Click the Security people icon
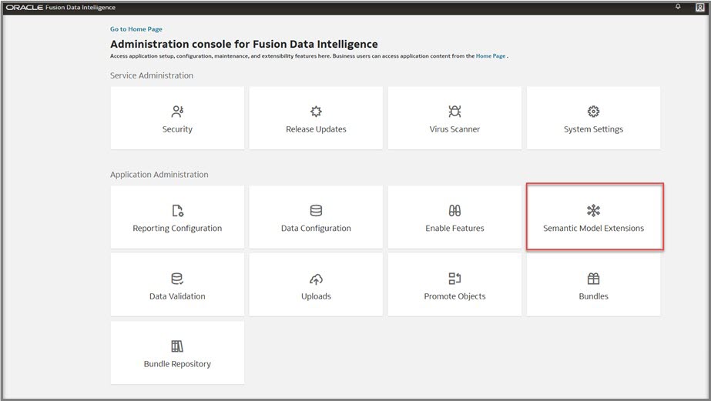 (x=177, y=112)
